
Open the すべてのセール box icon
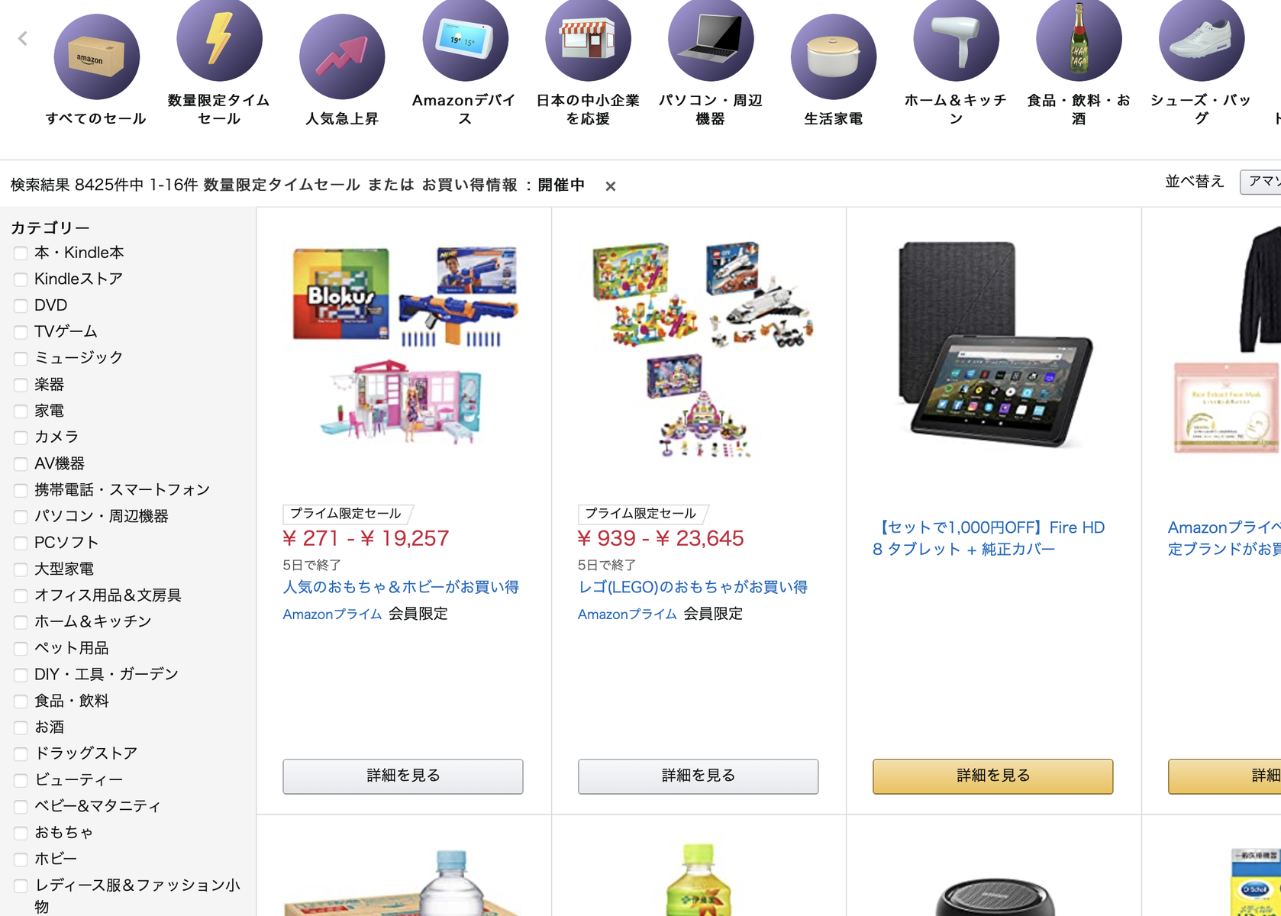pos(96,57)
